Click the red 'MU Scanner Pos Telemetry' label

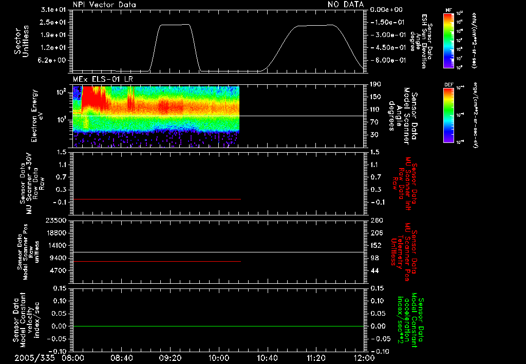click(404, 252)
